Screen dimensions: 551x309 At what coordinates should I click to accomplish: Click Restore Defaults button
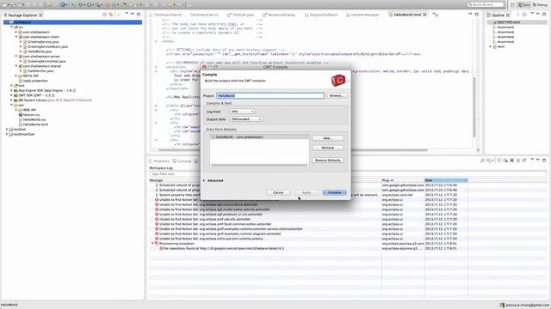point(328,161)
